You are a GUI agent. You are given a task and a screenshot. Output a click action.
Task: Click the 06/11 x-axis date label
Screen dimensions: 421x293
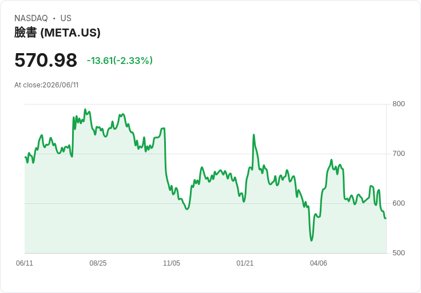point(25,263)
